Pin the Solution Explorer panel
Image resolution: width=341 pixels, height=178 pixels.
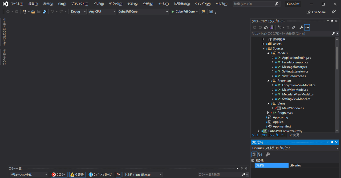(332, 21)
